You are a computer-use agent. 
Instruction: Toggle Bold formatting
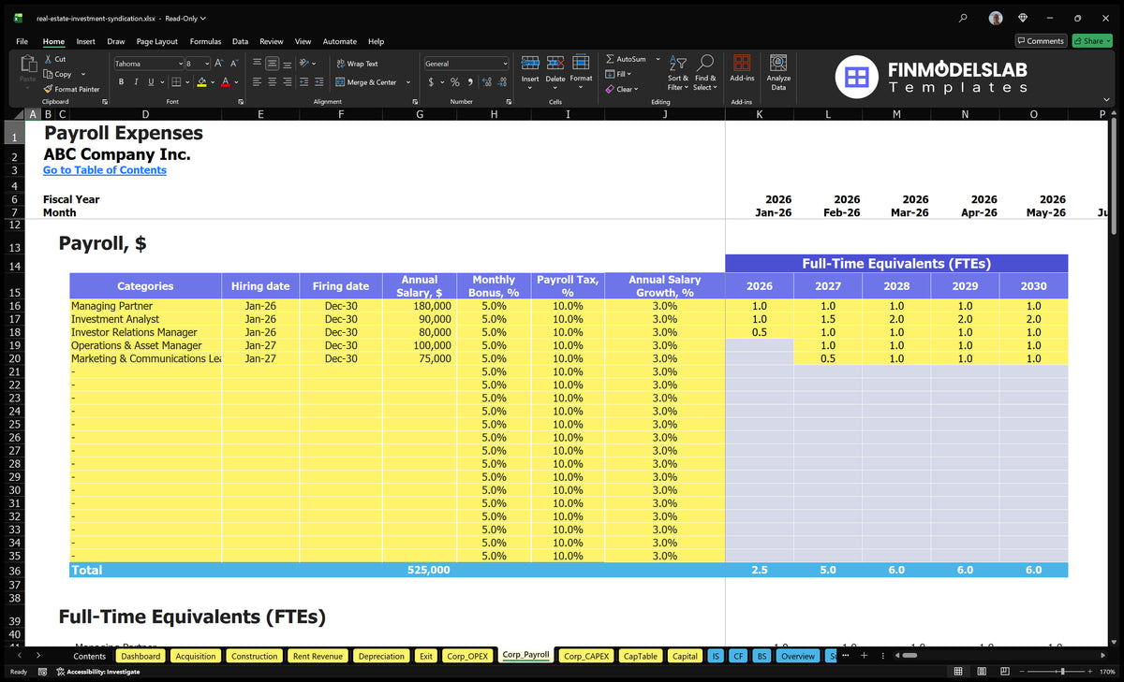click(x=122, y=82)
